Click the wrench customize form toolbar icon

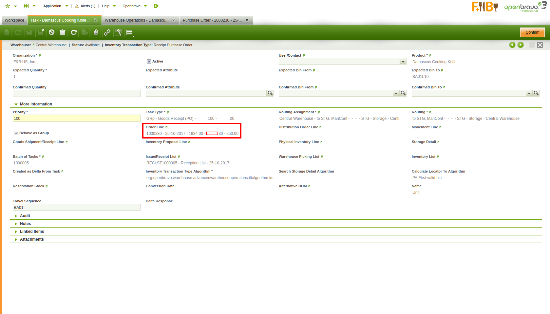tap(118, 32)
